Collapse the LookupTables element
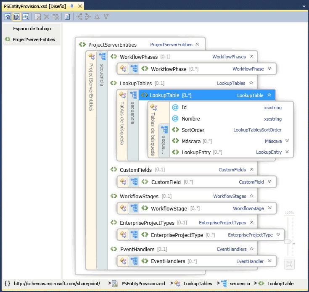Screen dimensions: 309x292 coord(251,83)
